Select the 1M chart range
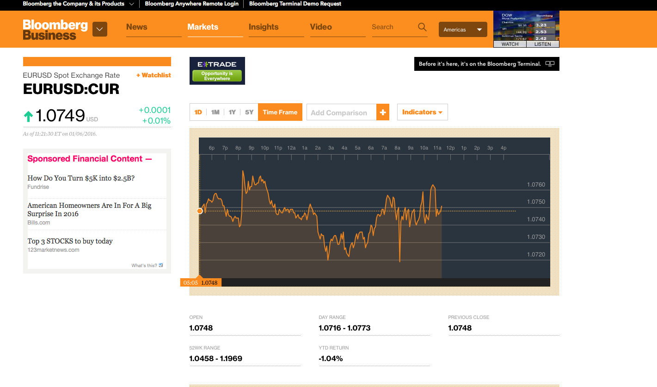 215,112
